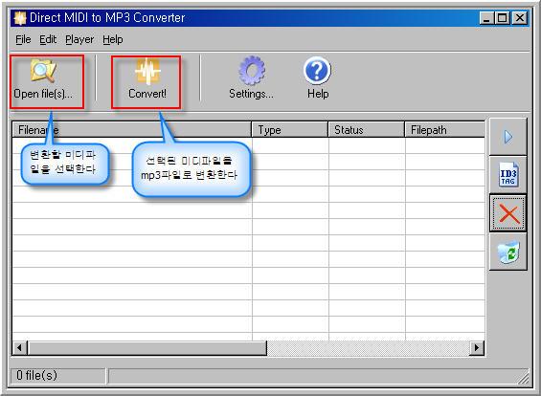The height and width of the screenshot is (396, 541).
Task: Click the horizontal scrollbar left arrow
Action: (20, 348)
